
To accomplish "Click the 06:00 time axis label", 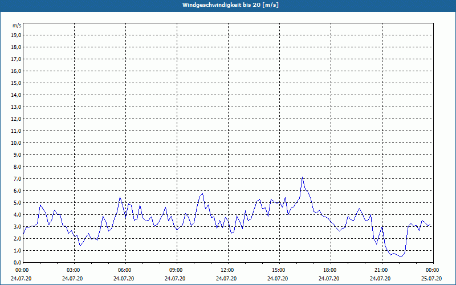I will pyautogui.click(x=124, y=270).
